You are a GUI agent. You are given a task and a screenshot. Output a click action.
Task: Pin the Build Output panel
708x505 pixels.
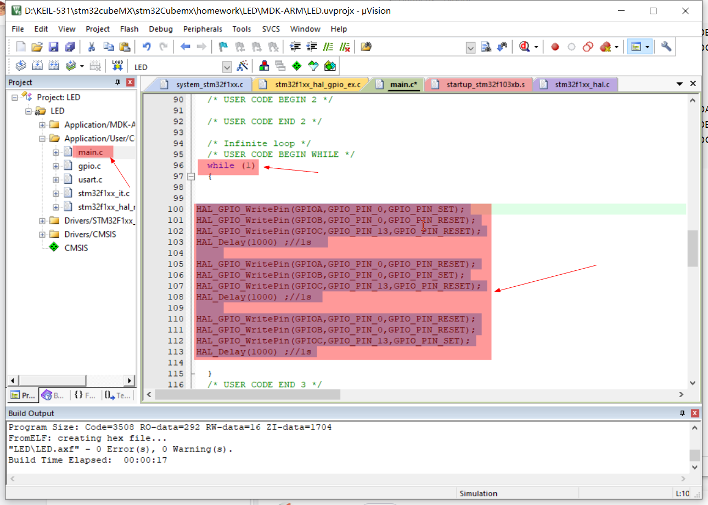click(682, 413)
